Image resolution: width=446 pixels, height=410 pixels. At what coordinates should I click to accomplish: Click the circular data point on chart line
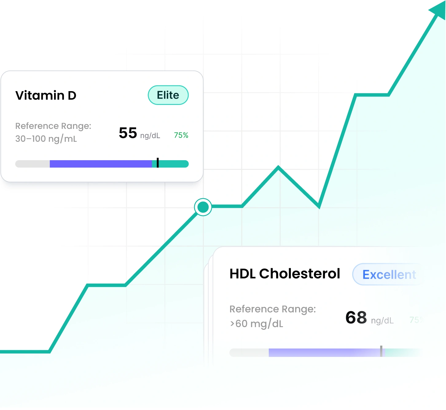[x=203, y=207]
